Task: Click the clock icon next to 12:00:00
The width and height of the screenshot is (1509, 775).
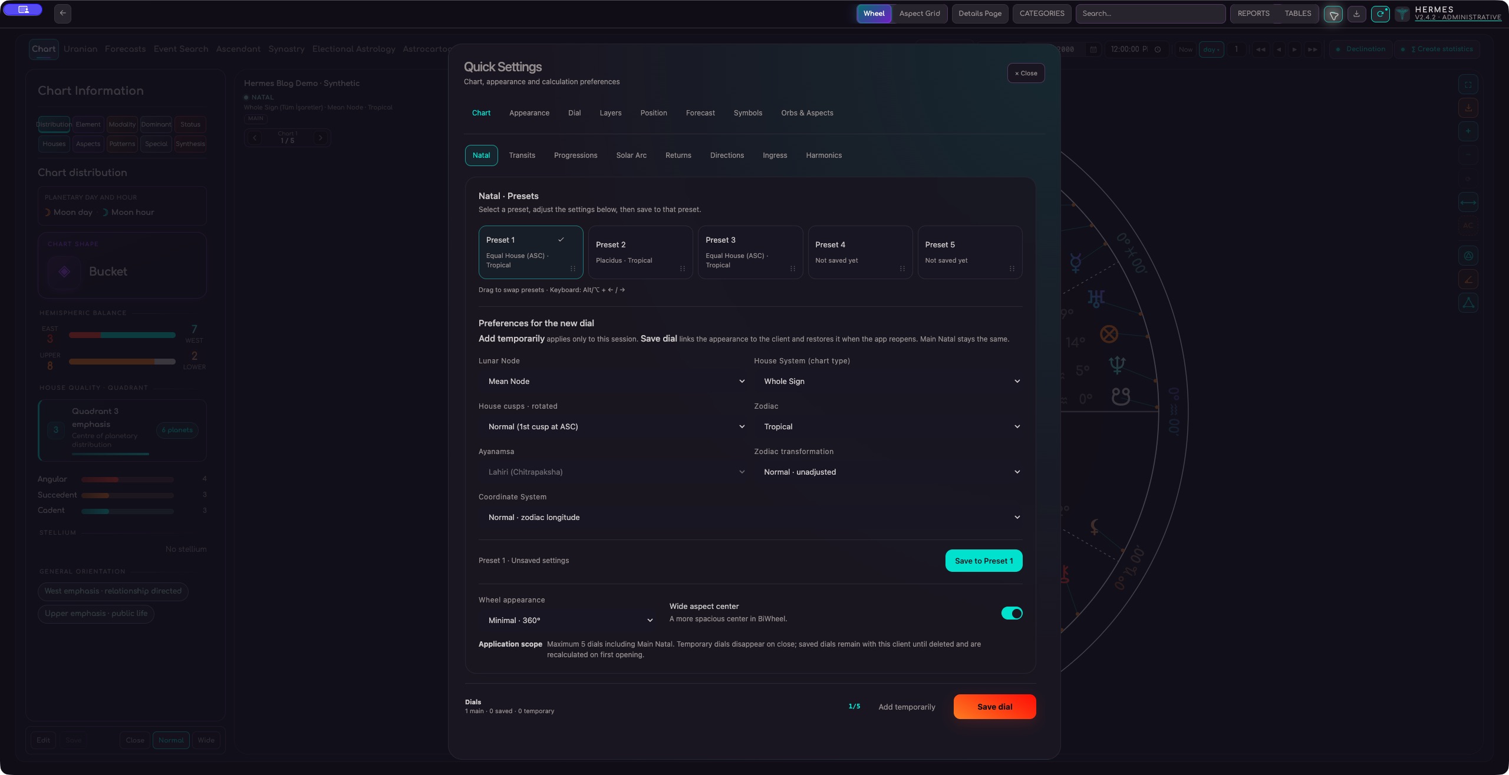Action: click(x=1158, y=49)
